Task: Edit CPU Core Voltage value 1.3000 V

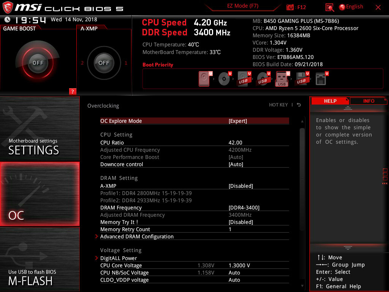Action: click(239, 265)
